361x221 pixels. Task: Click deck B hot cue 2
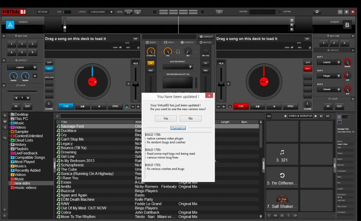(x=334, y=43)
